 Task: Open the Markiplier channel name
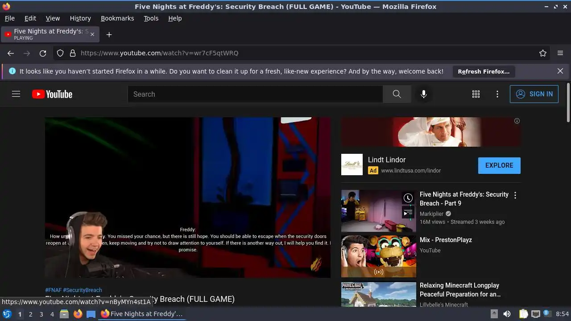pos(431,214)
